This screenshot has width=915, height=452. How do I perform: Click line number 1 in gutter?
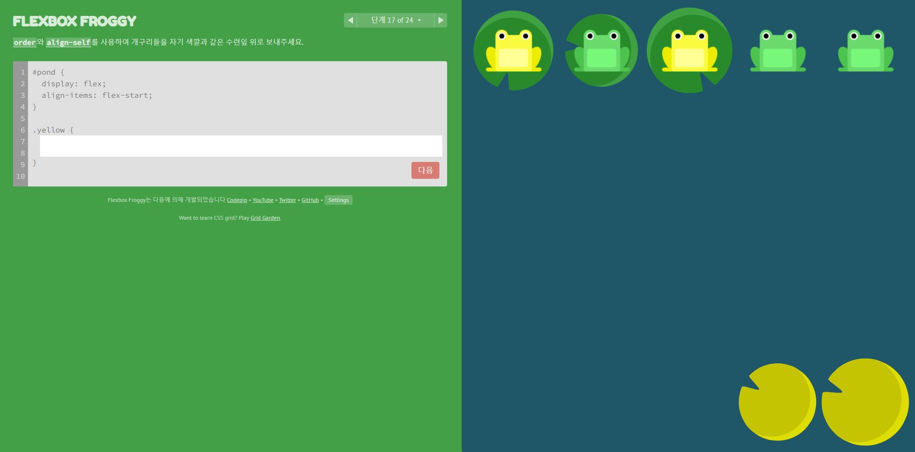23,72
